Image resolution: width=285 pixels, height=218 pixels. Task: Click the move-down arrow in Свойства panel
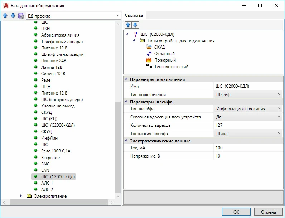pyautogui.click(x=135, y=25)
